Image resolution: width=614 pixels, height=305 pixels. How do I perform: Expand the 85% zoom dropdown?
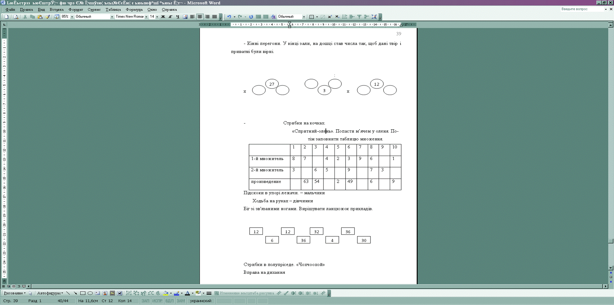[72, 17]
